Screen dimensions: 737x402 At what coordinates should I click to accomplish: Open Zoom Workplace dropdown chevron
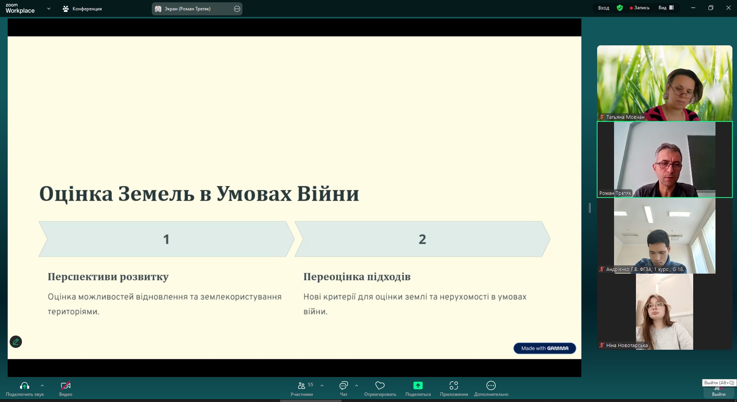click(x=49, y=8)
